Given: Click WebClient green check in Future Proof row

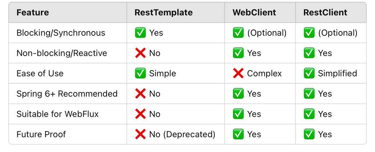Looking at the screenshot, I should [x=238, y=134].
